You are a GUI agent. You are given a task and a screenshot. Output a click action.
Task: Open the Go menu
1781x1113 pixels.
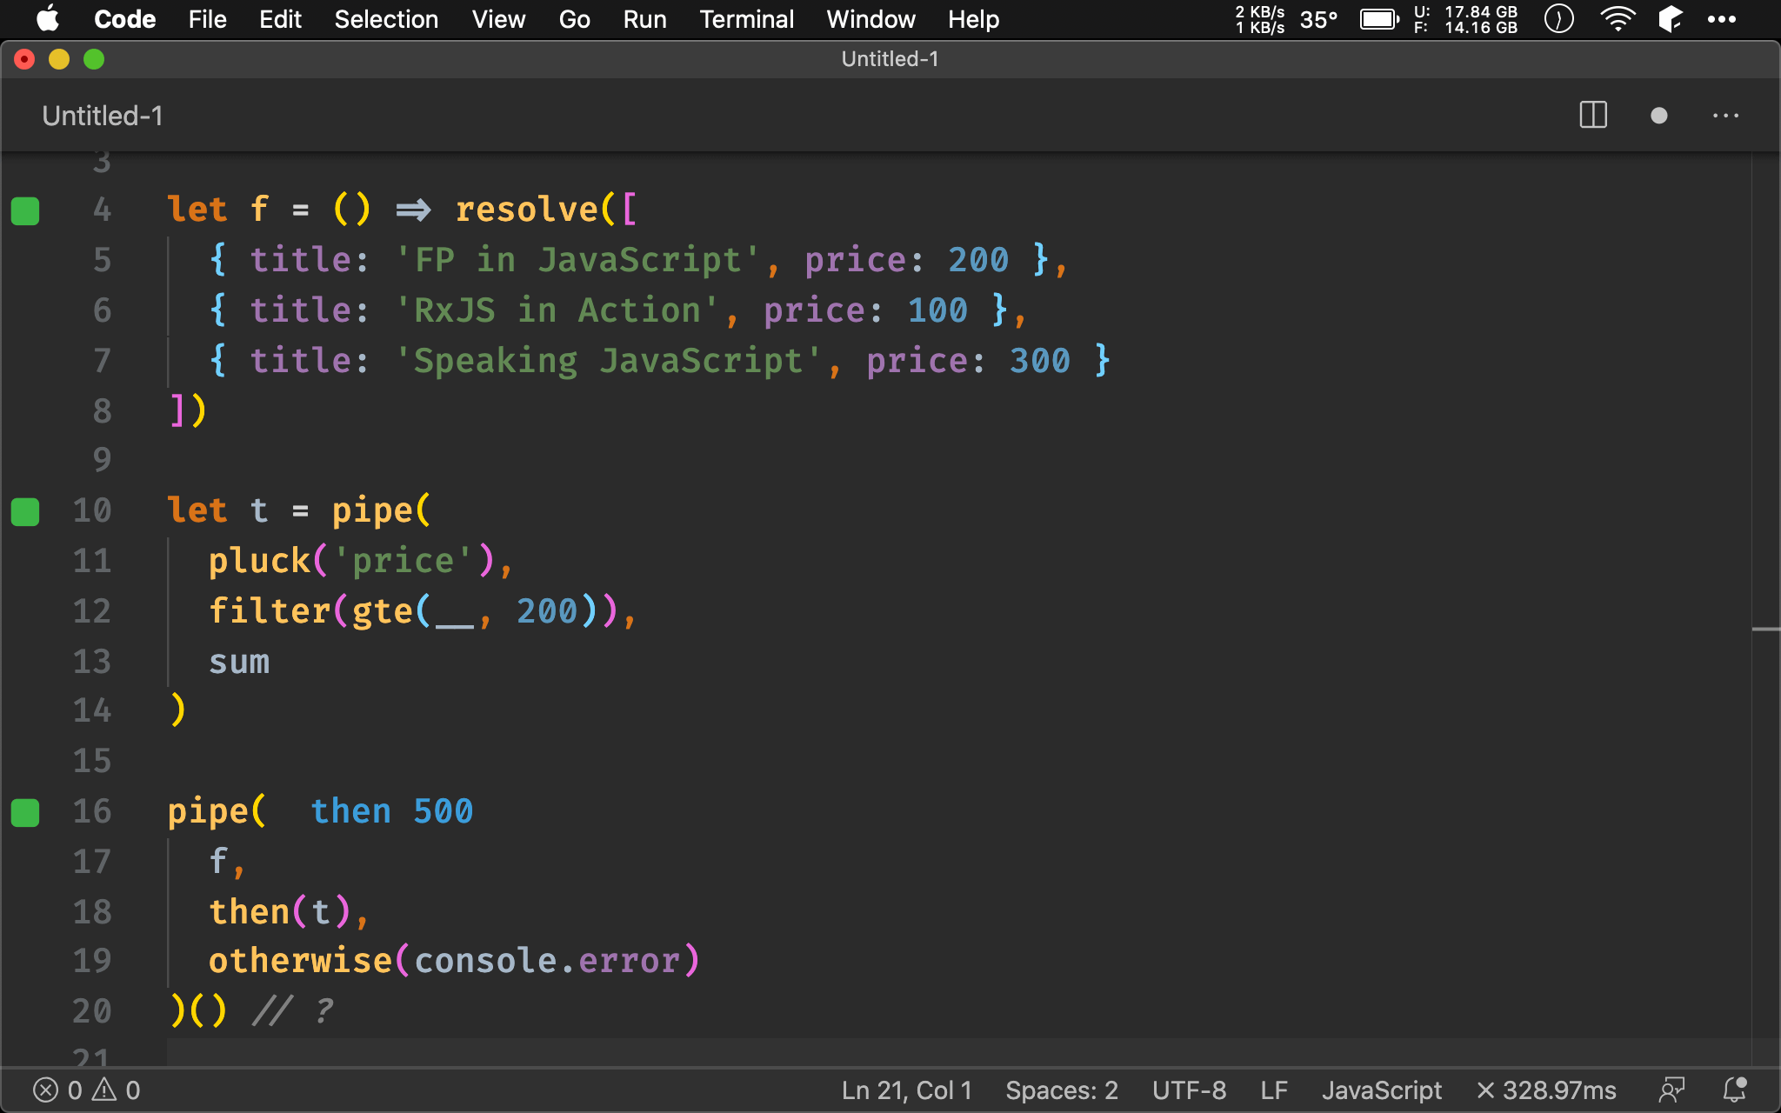point(574,19)
